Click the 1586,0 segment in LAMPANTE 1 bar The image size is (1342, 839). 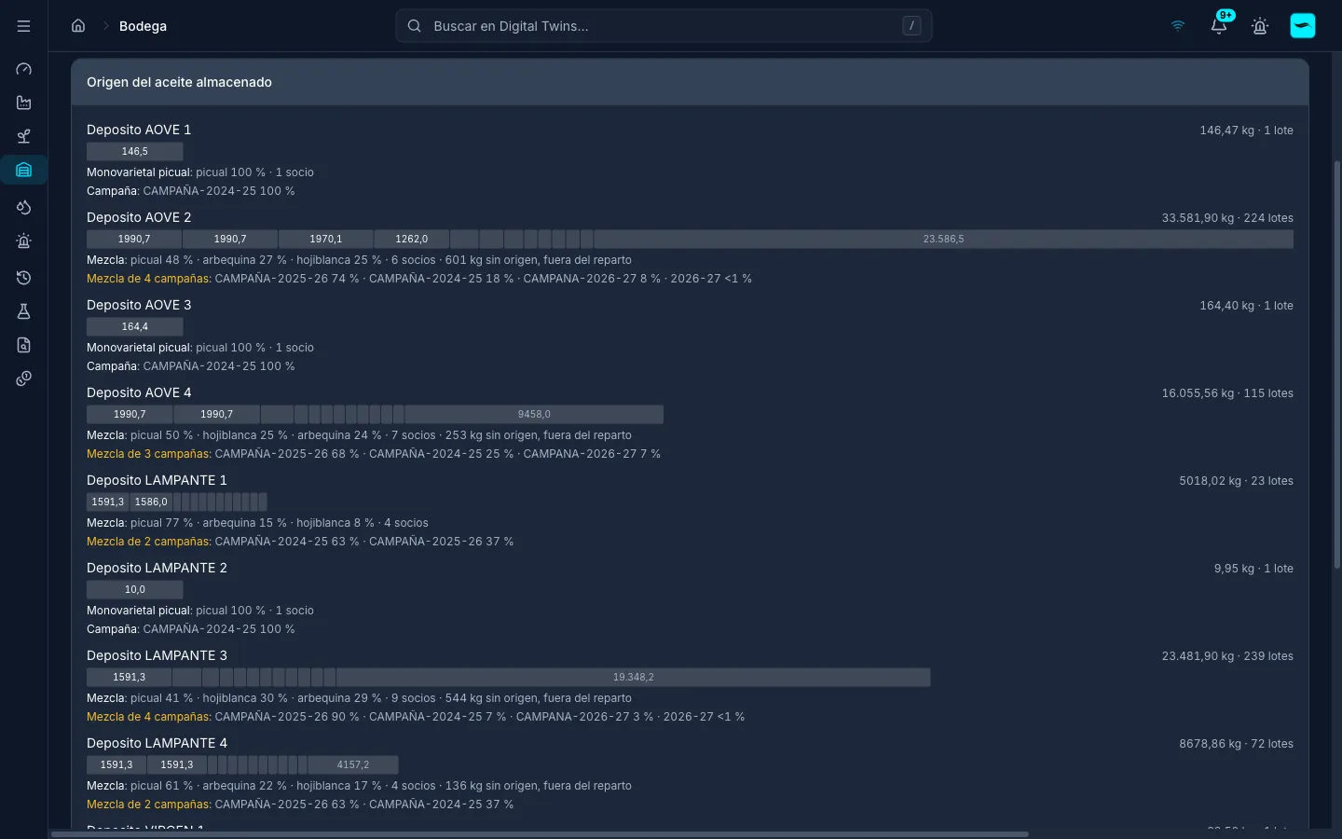click(x=151, y=502)
